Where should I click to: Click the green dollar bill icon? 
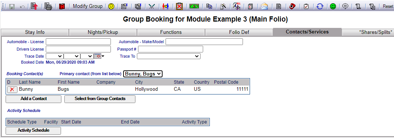pos(194,7)
